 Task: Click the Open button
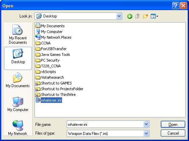(x=173, y=124)
